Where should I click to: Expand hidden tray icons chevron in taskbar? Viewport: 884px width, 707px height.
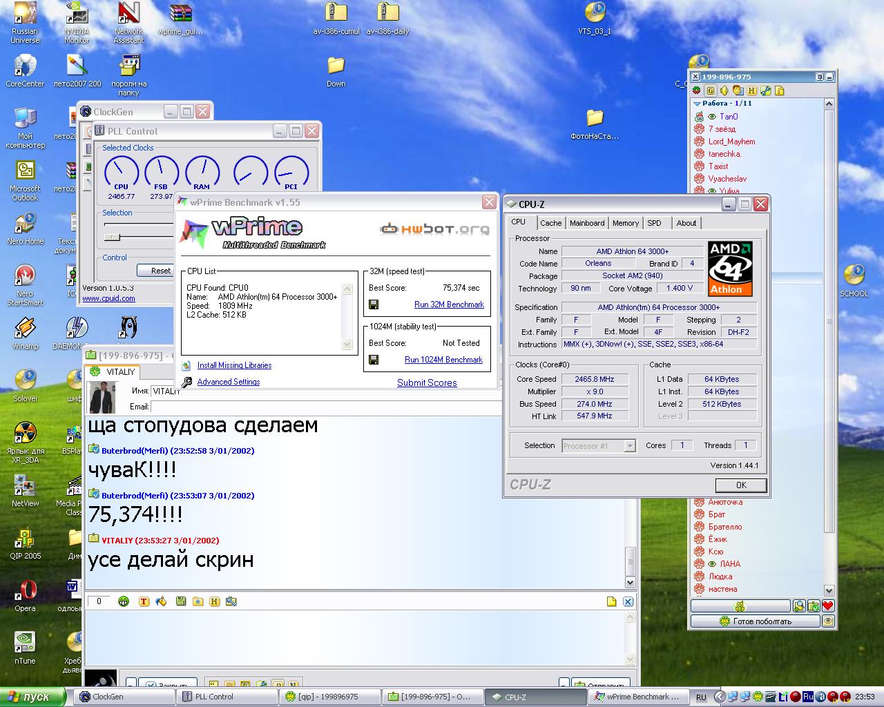pyautogui.click(x=720, y=697)
